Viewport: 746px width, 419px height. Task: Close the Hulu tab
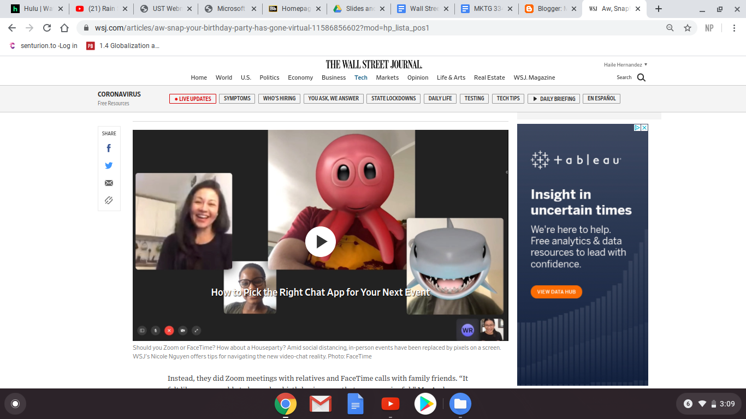tap(61, 9)
